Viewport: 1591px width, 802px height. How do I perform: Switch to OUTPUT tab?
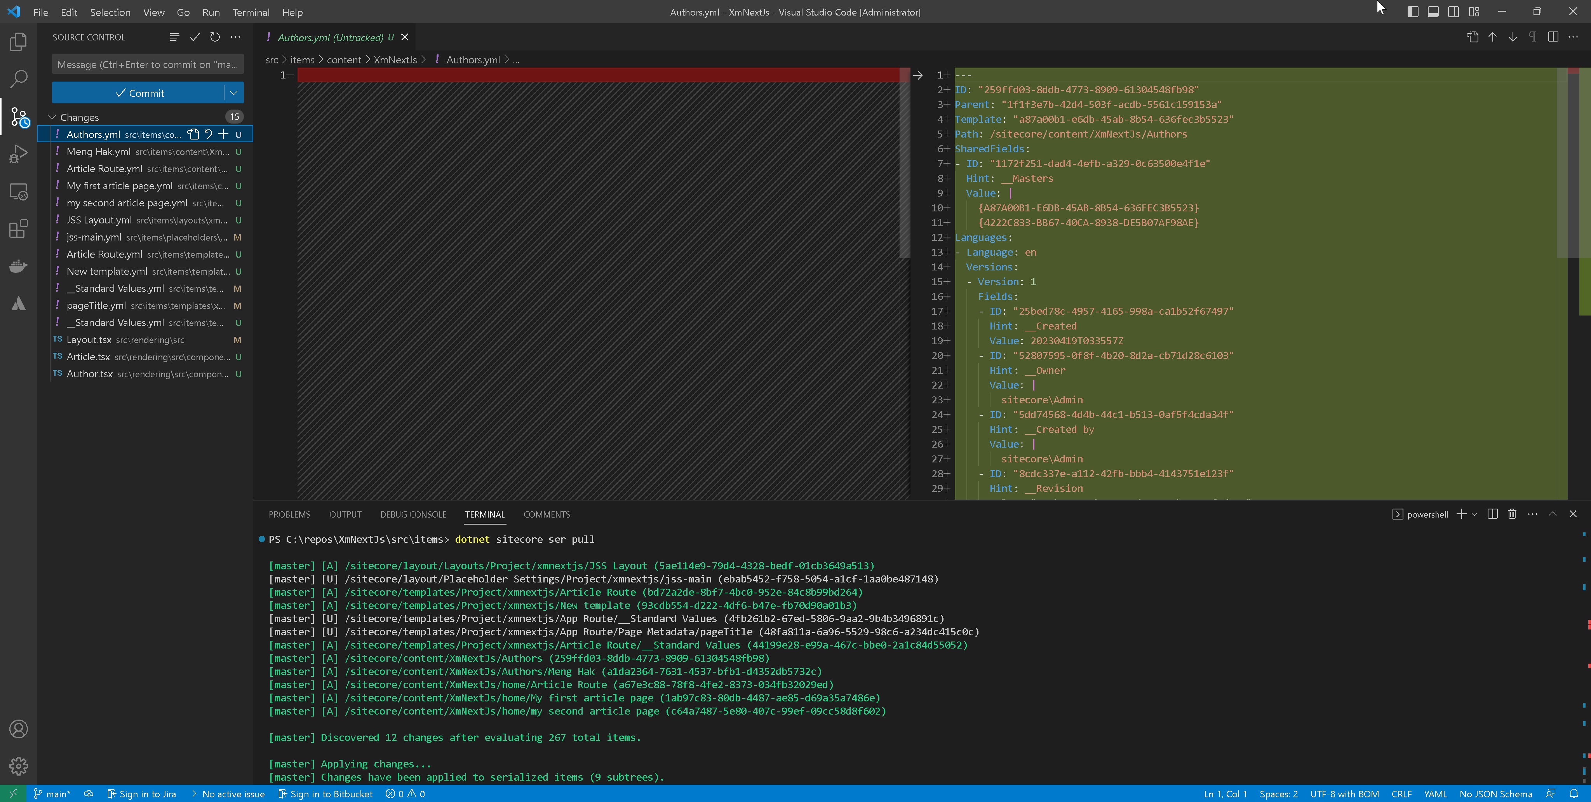pos(345,514)
